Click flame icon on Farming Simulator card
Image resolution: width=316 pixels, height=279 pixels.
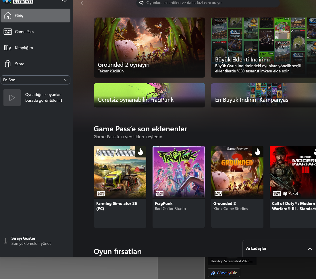[140, 152]
